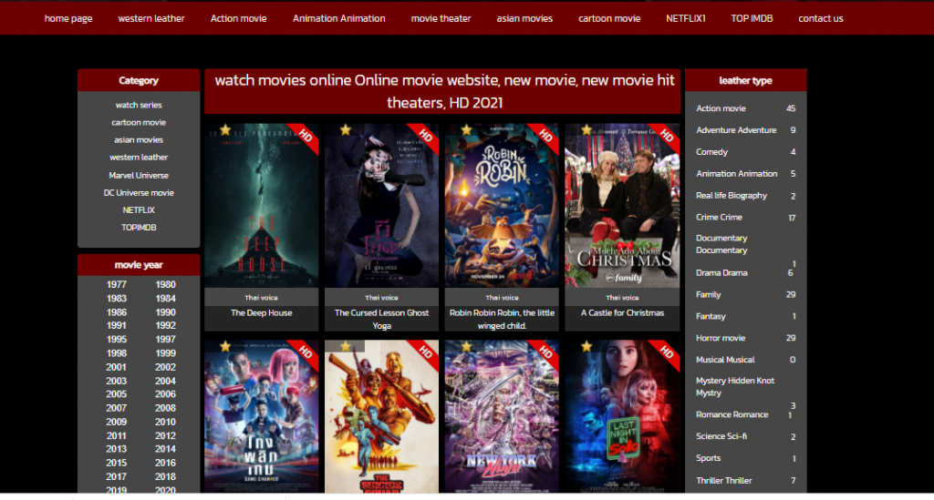
Task: Filter movies by year 2016
Action: pos(166,463)
